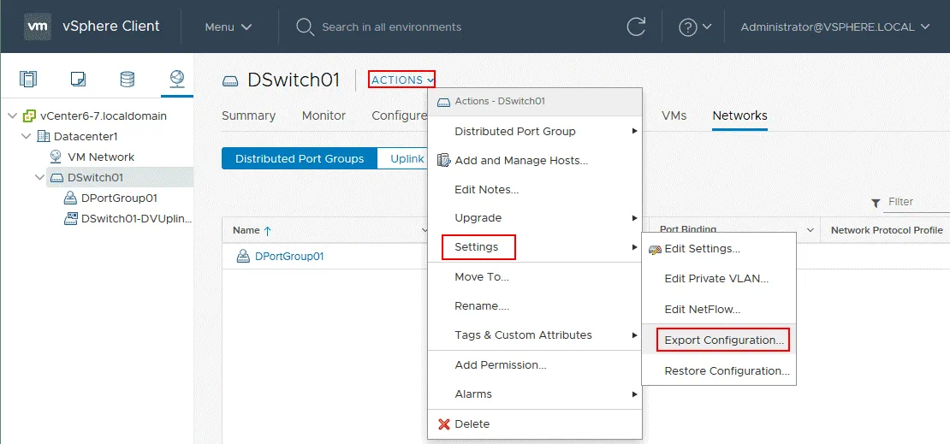The image size is (950, 444).
Task: Switch to VMs and Templates inventory icon
Action: (78, 80)
